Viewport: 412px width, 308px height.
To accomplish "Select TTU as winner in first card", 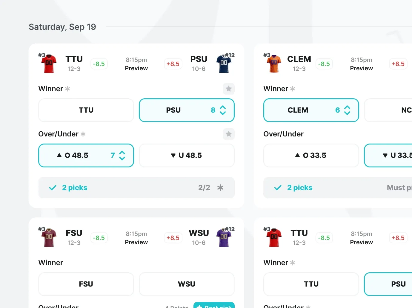I will coord(86,110).
